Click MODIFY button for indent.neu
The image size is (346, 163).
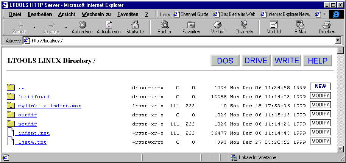pos(320,132)
